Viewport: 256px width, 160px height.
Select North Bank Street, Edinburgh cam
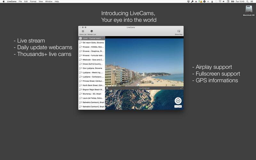pyautogui.click(x=92, y=85)
